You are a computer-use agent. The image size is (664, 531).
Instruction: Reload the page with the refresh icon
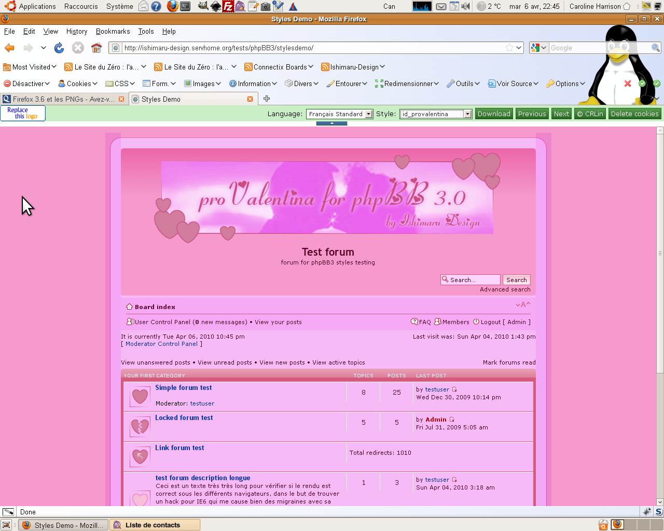coord(59,48)
